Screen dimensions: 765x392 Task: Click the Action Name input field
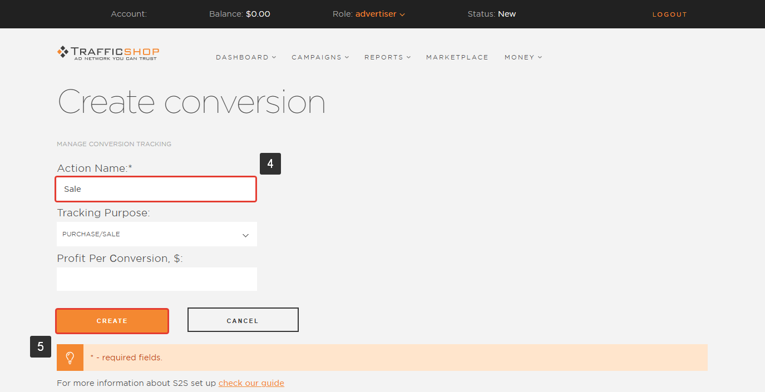(x=156, y=189)
